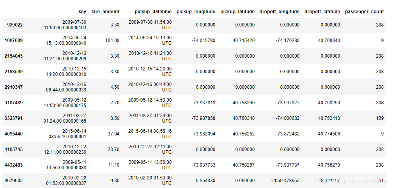Select the dropoff_latitude column header

point(322,12)
